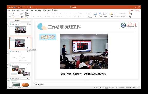This screenshot has width=148, height=94.
Task: Expand the Arrange dropdown arrow
Action: (x=114, y=14)
